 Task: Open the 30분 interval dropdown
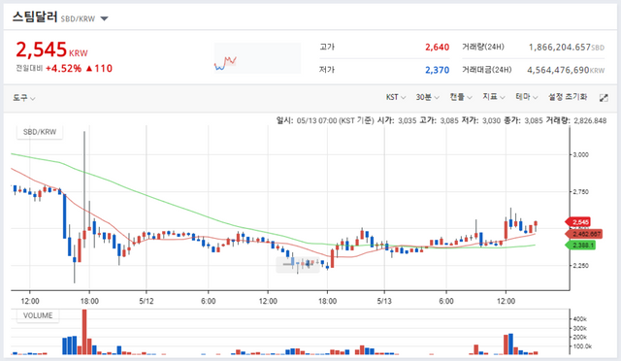(427, 97)
